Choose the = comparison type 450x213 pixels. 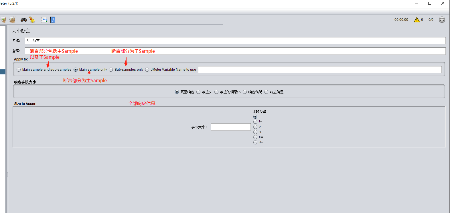[x=255, y=117]
